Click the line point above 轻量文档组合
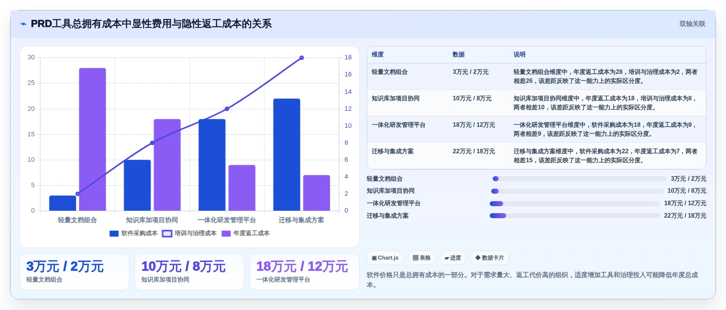 click(x=77, y=194)
